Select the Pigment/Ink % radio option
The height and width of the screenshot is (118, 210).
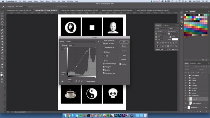(x=104, y=47)
